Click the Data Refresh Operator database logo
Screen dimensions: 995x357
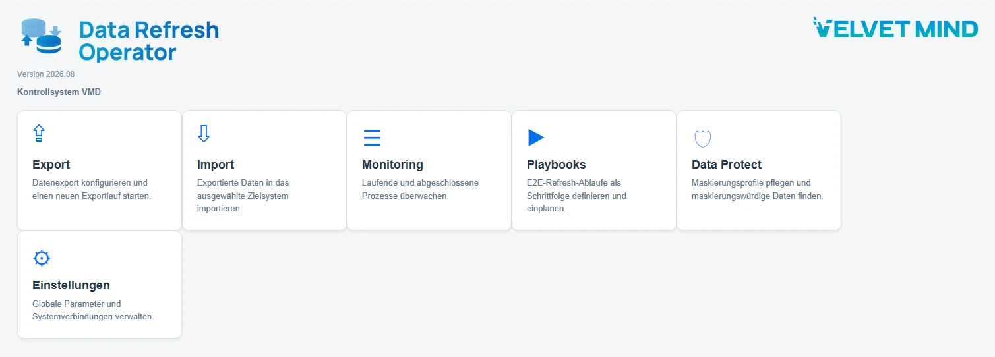41,36
